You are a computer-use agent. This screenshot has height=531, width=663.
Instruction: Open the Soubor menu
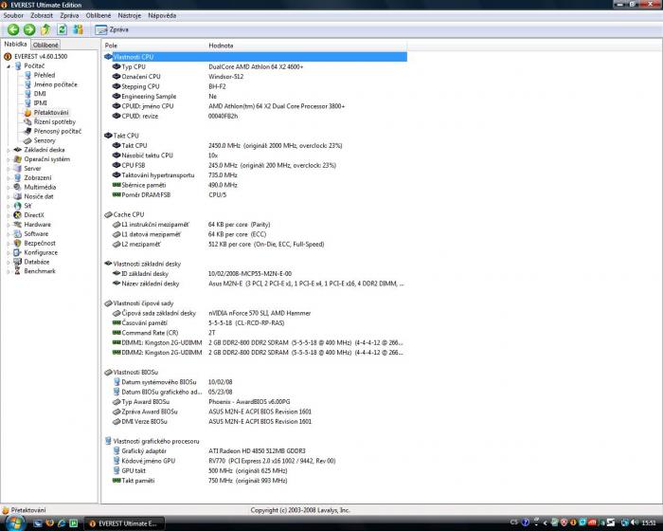click(13, 16)
